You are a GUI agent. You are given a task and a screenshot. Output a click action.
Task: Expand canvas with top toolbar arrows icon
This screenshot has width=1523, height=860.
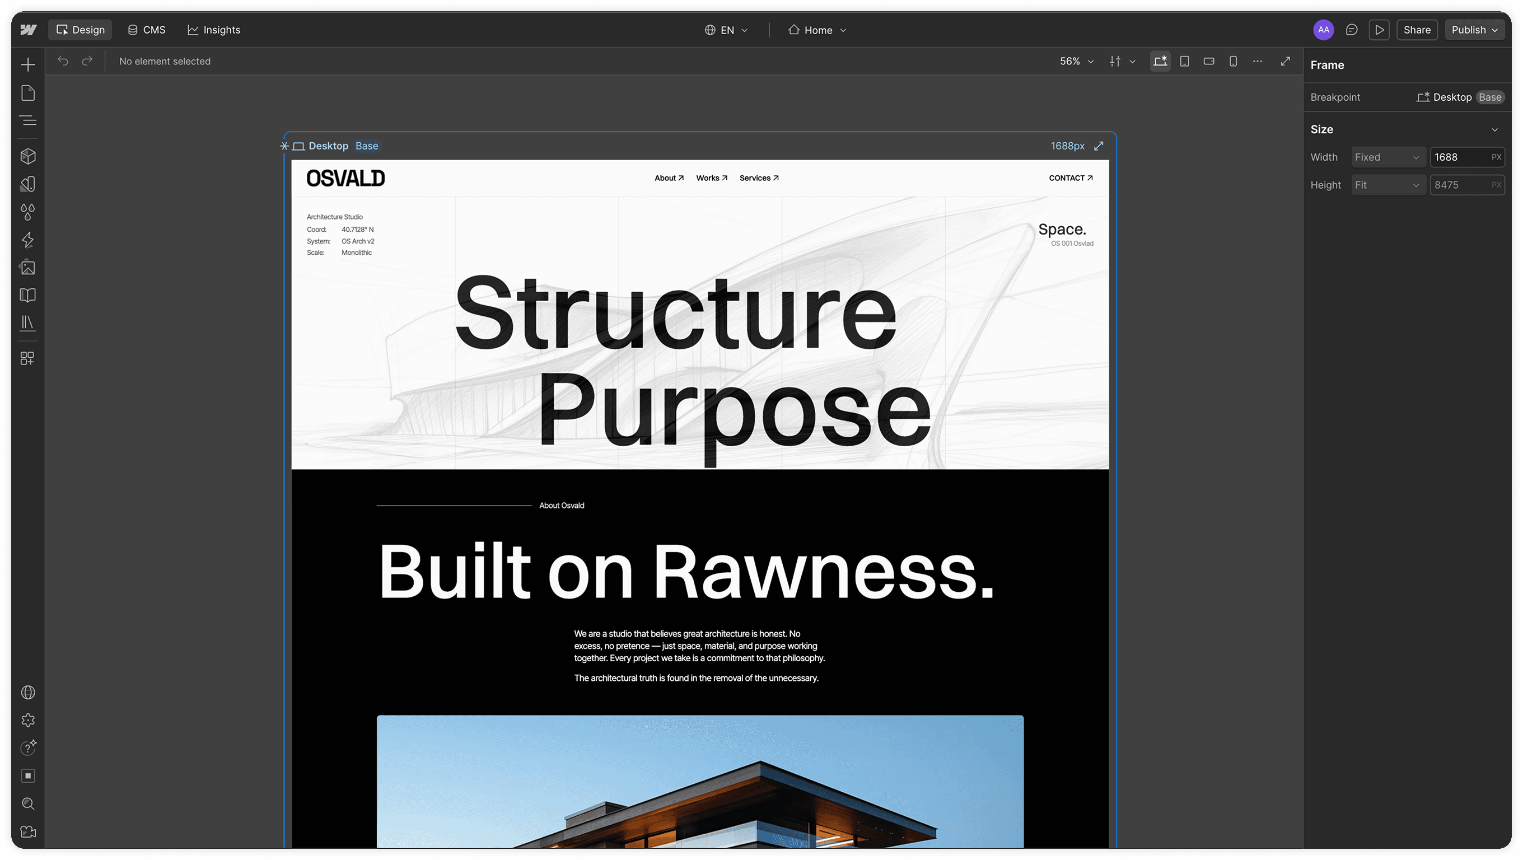1286,61
